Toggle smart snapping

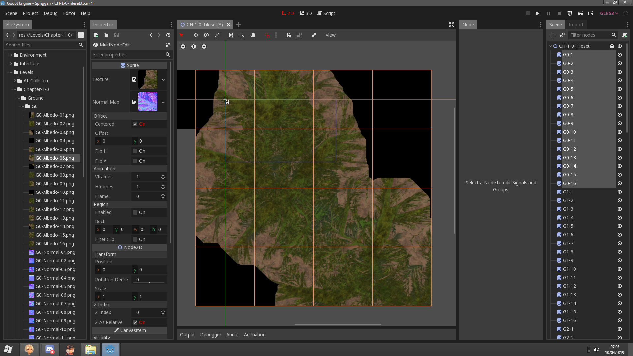pyautogui.click(x=267, y=35)
